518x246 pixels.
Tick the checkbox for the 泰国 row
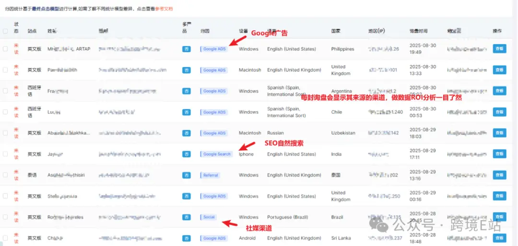pyautogui.click(x=5, y=175)
